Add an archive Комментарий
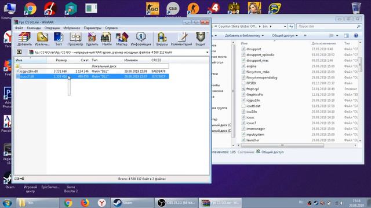 coord(181,39)
